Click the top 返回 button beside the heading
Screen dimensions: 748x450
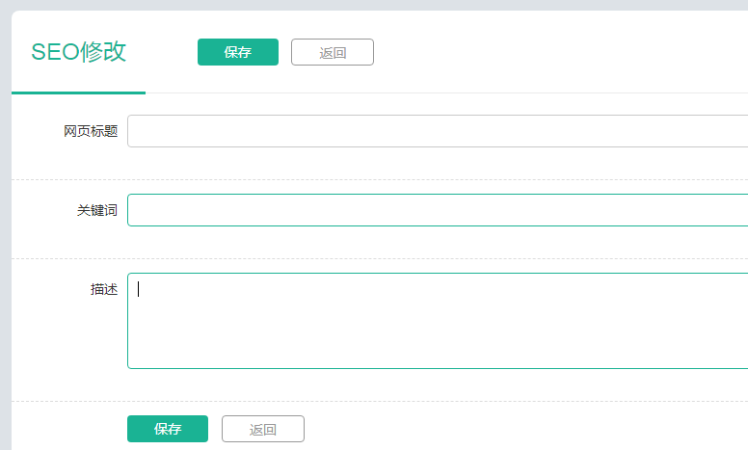pyautogui.click(x=333, y=52)
